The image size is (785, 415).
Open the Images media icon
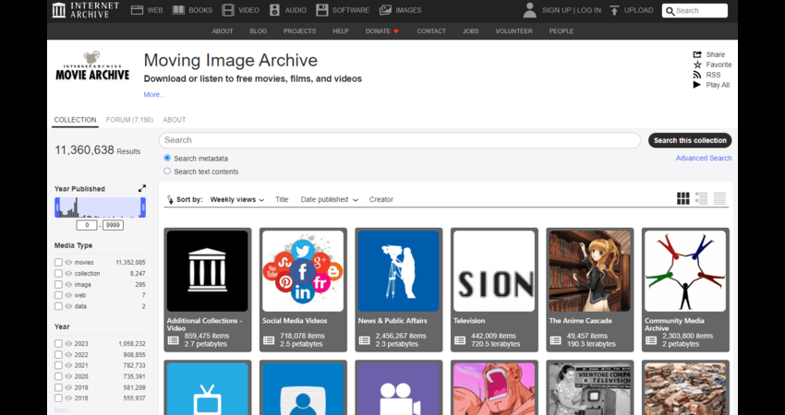coord(385,10)
